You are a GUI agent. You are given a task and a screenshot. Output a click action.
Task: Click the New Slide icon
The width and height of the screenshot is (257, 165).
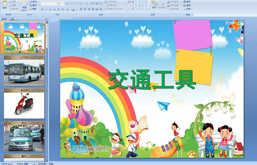point(25,3)
